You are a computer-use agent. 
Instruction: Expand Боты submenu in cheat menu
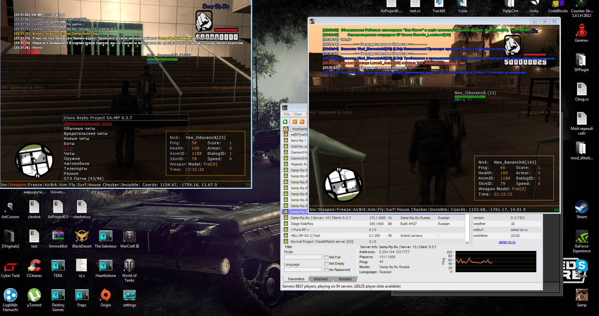pyautogui.click(x=126, y=144)
